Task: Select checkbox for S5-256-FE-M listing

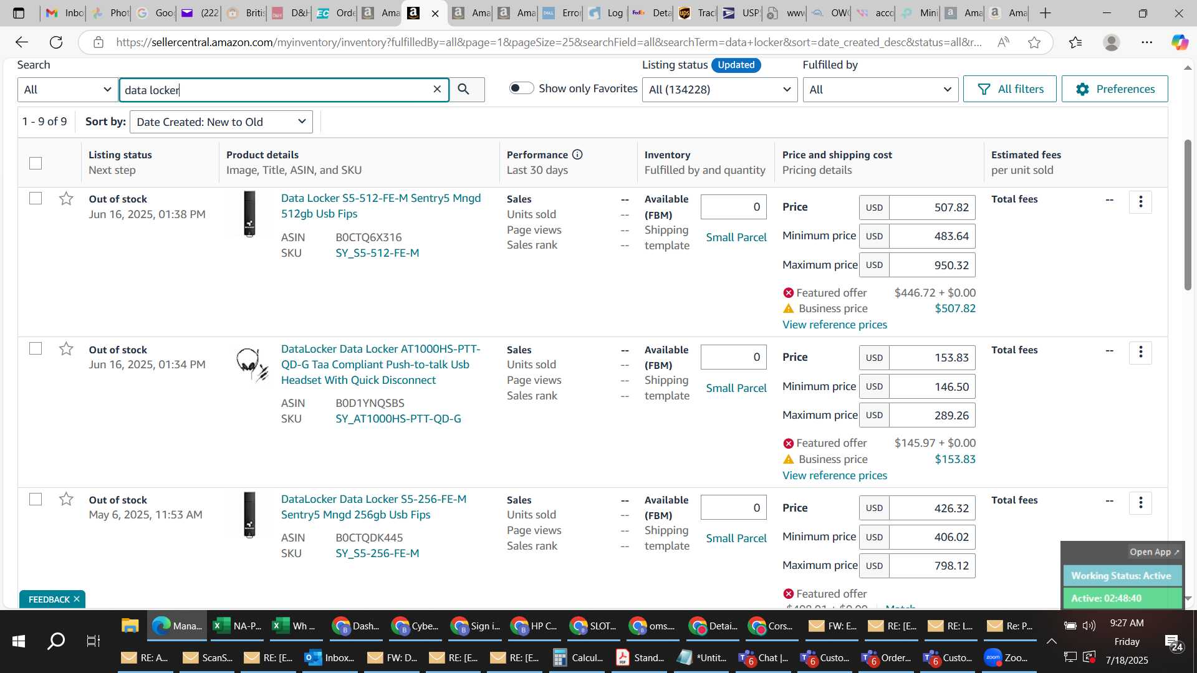Action: coord(36,499)
